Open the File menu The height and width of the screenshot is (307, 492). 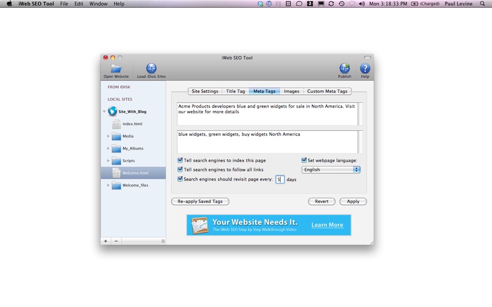click(x=64, y=4)
